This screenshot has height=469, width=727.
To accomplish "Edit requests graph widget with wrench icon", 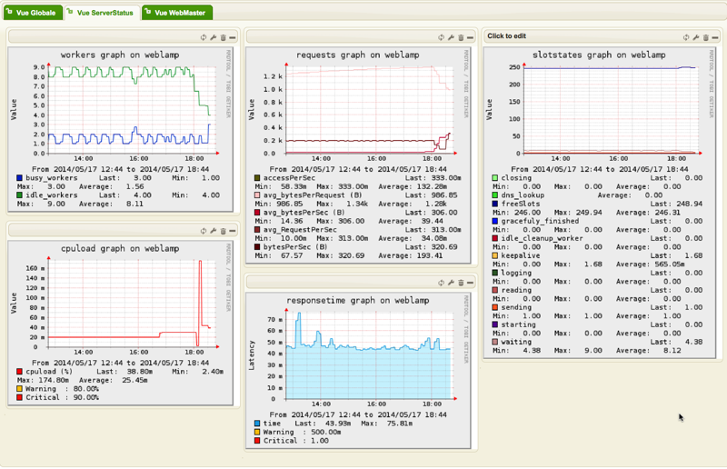I will pos(452,37).
